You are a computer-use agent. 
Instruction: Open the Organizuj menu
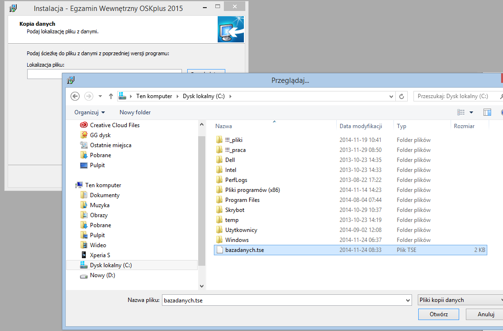(90, 112)
